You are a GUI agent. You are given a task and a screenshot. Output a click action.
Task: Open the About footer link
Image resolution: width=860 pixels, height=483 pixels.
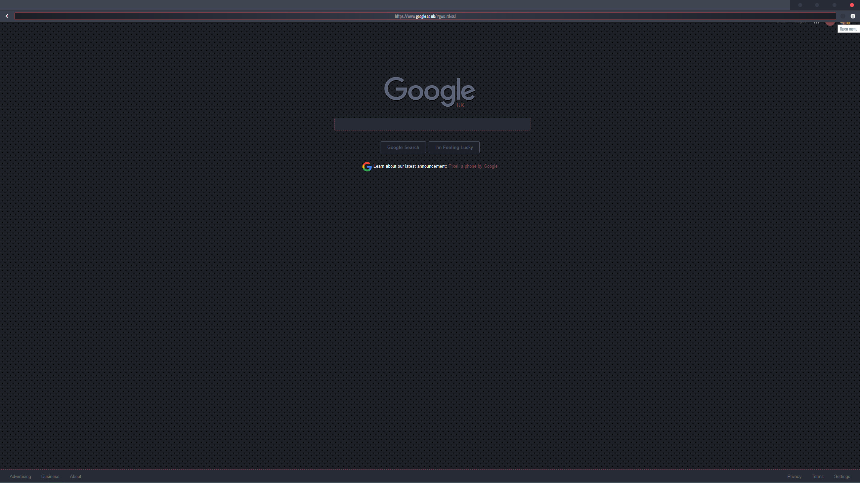pos(75,476)
